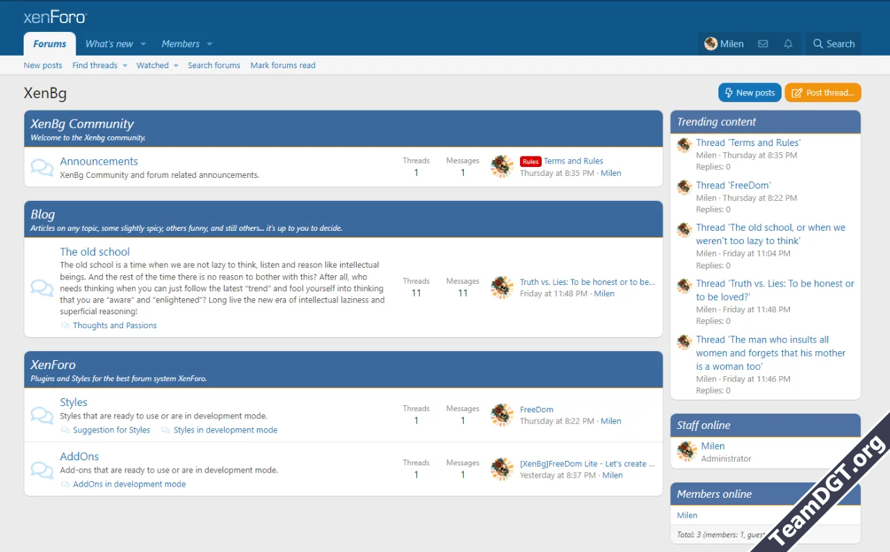The width and height of the screenshot is (890, 552).
Task: Click avatar beside Terms and Rules last post
Action: (501, 167)
